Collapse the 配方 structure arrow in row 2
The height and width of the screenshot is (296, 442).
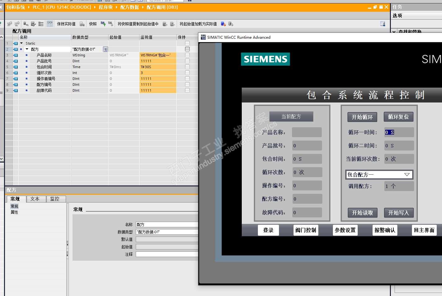27,49
